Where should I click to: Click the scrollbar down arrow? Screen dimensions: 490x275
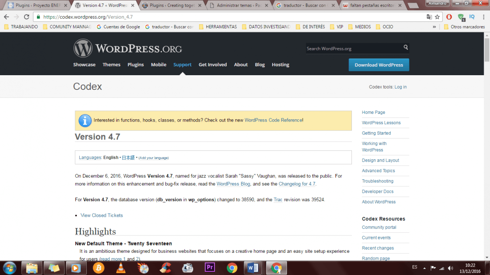[x=487, y=258]
